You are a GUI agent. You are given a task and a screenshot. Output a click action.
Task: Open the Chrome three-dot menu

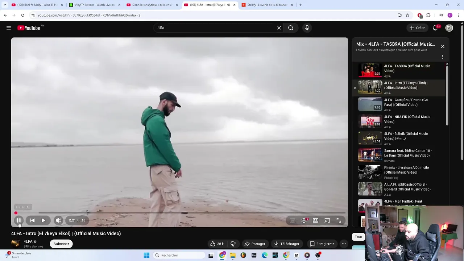tap(459, 15)
